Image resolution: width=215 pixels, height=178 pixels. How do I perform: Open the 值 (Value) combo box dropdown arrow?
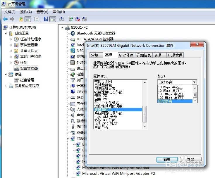click(x=194, y=82)
